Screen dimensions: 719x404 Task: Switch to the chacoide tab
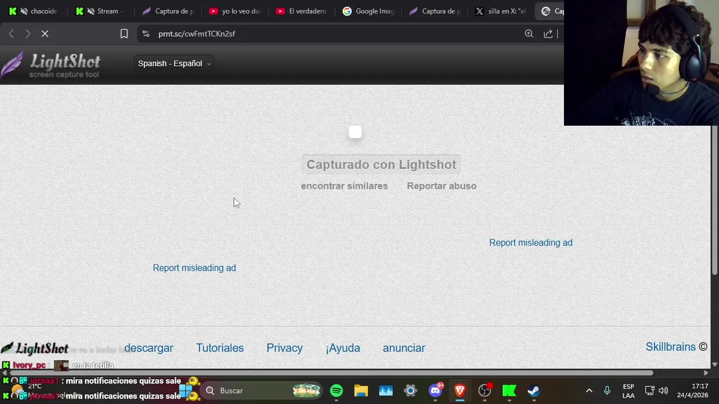point(34,11)
